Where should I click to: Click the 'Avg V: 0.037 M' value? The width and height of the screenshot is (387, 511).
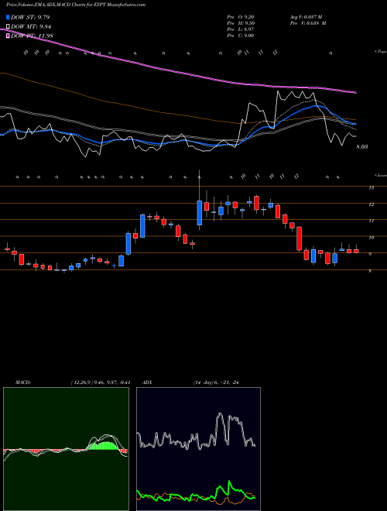(x=307, y=17)
